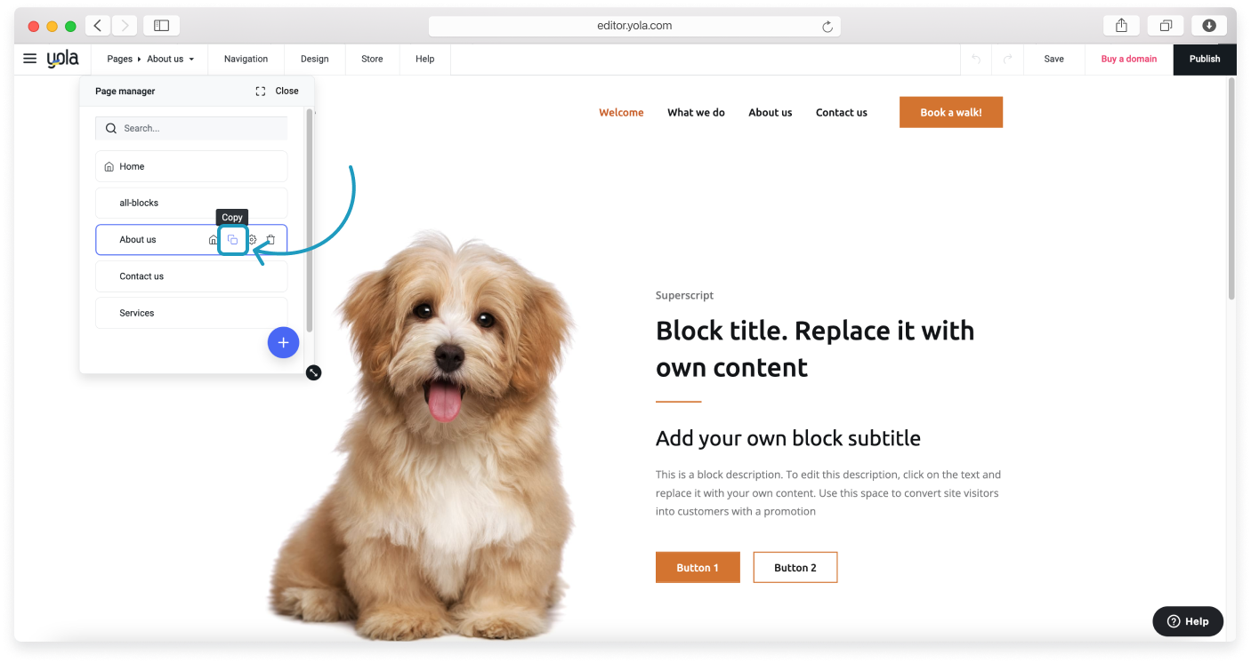Close the Page manager panel

point(287,91)
